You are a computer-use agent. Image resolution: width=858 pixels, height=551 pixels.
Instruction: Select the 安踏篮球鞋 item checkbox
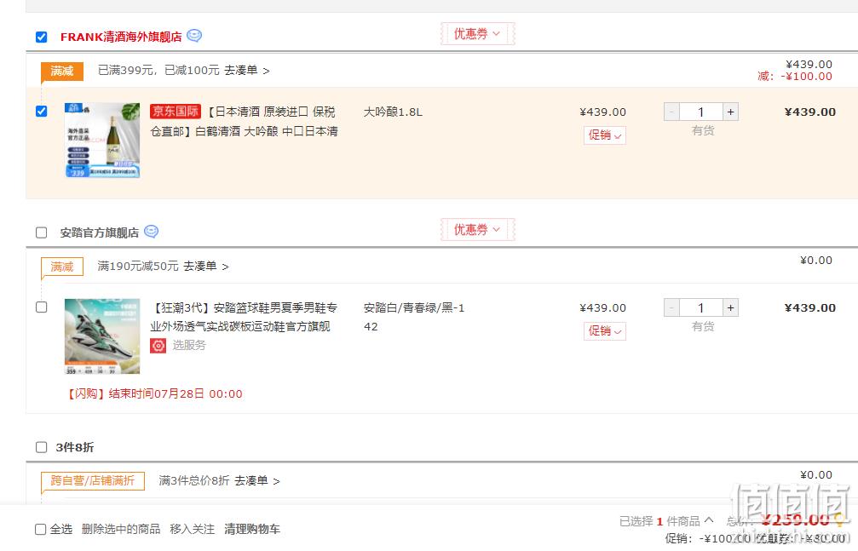click(x=41, y=307)
